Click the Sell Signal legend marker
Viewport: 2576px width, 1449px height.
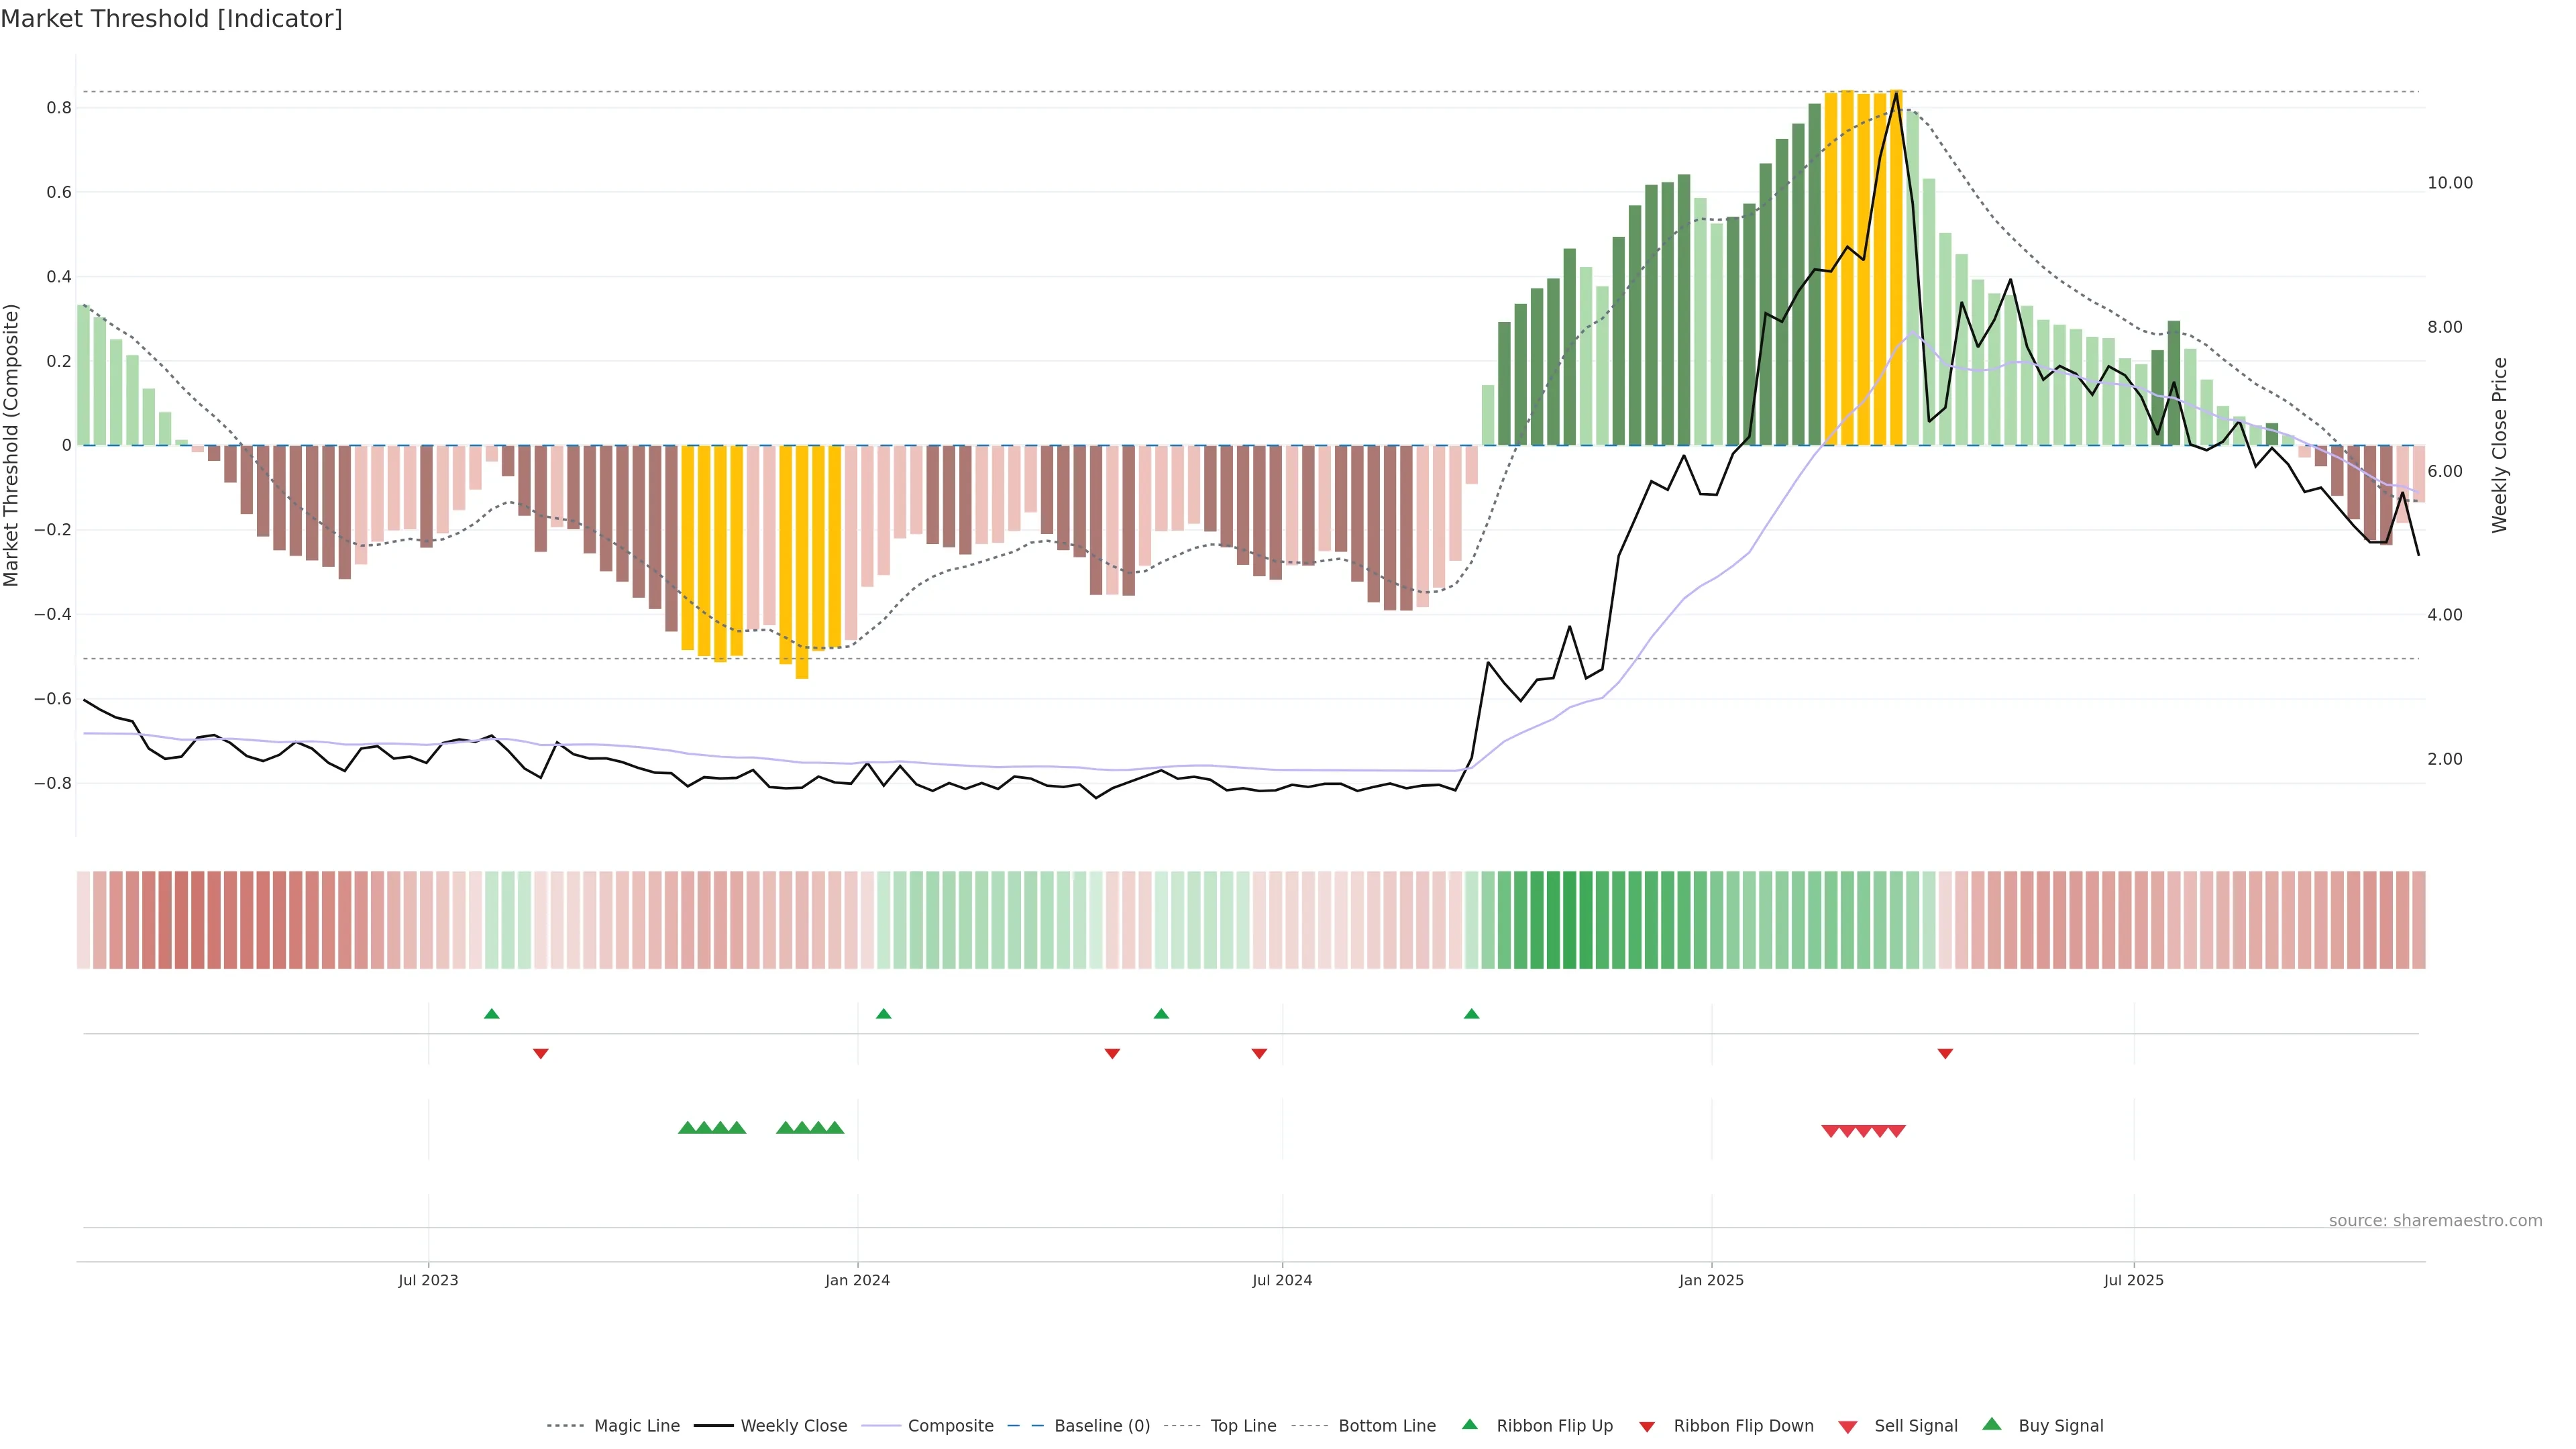pyautogui.click(x=1848, y=1426)
